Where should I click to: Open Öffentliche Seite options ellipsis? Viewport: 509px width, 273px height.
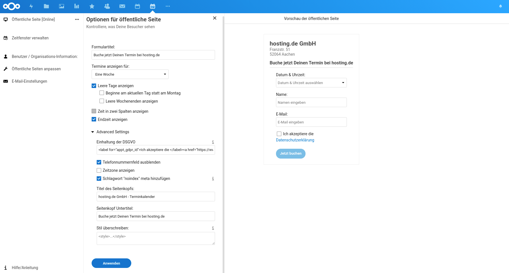(77, 19)
